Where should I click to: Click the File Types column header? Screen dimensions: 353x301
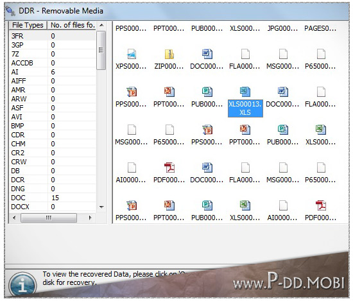28,25
